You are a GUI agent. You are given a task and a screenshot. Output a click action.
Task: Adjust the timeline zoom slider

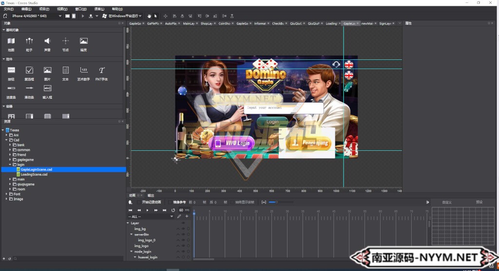(278, 202)
